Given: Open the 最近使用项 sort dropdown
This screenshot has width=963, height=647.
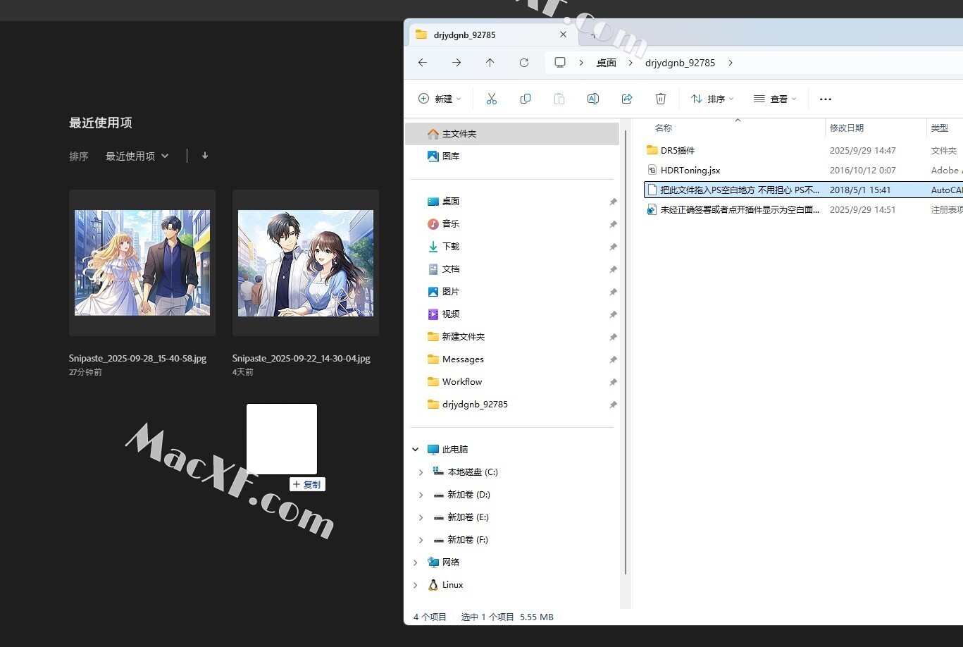Looking at the screenshot, I should (x=137, y=156).
